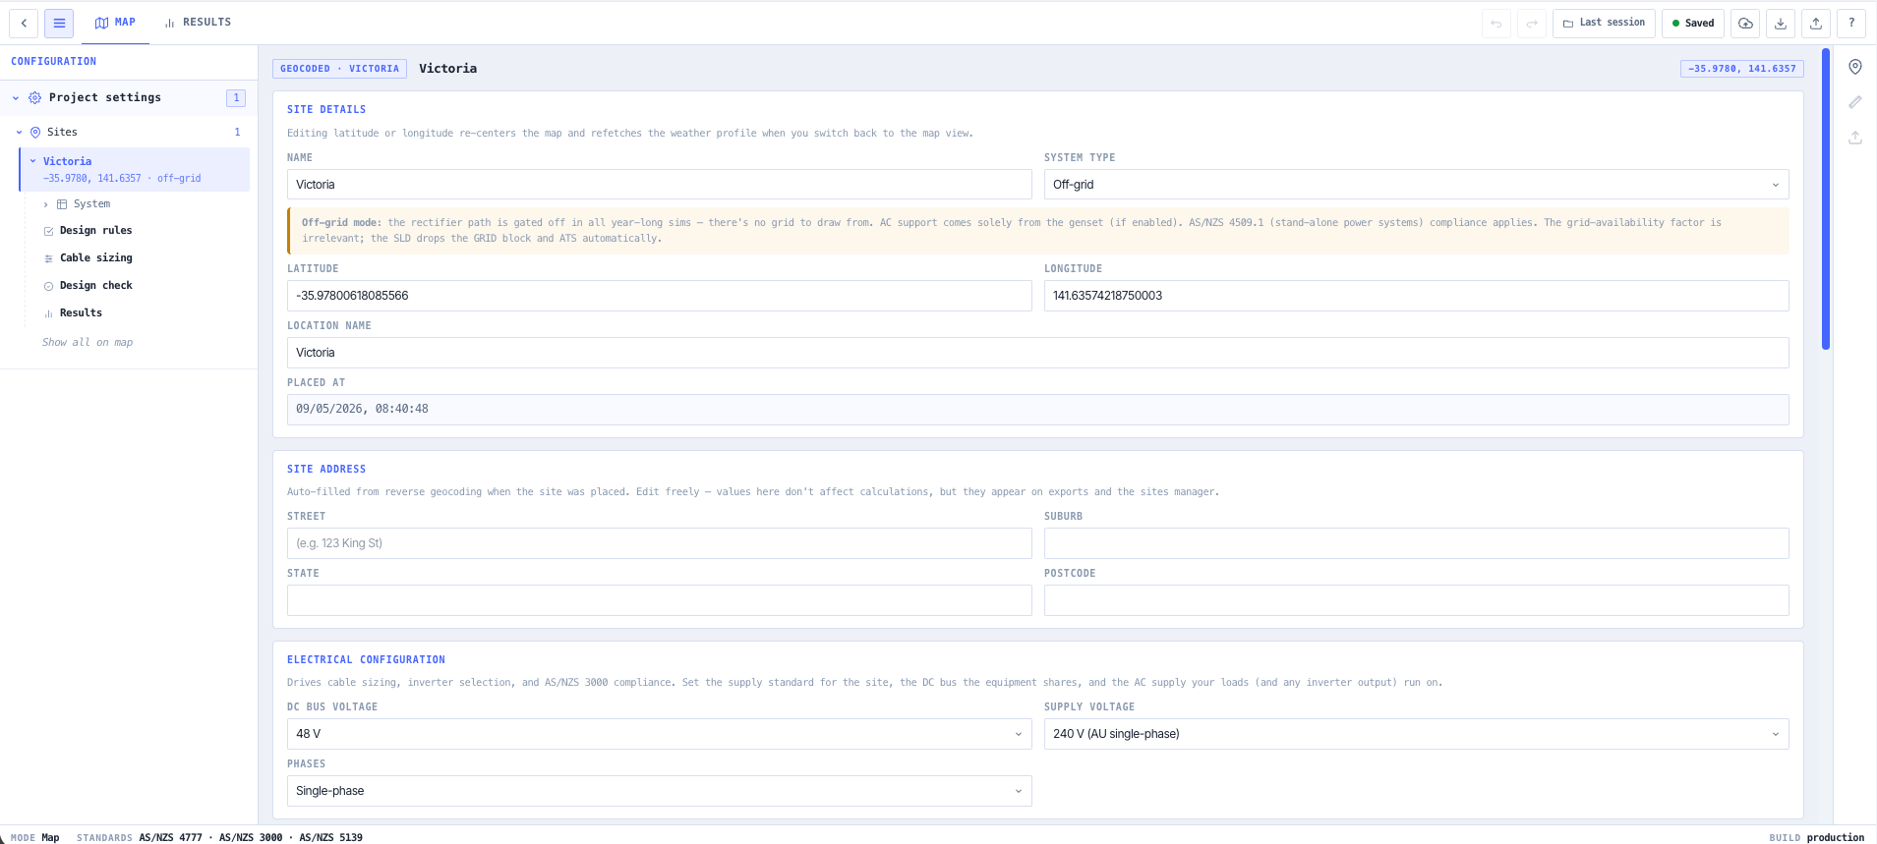Viewport: 1877px width, 844px height.
Task: Click the download icon in top toolbar
Action: pos(1781,23)
